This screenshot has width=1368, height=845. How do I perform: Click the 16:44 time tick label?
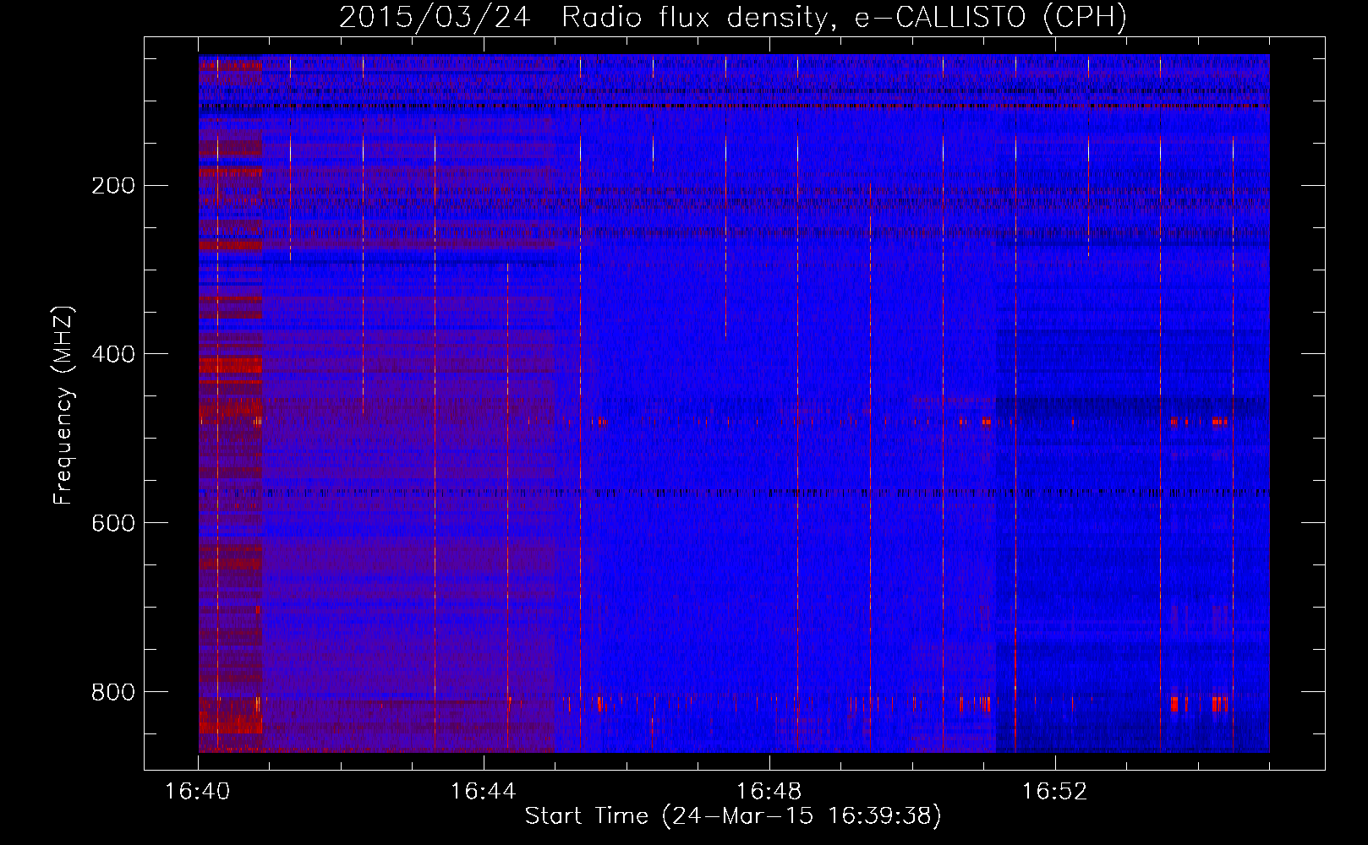484,792
